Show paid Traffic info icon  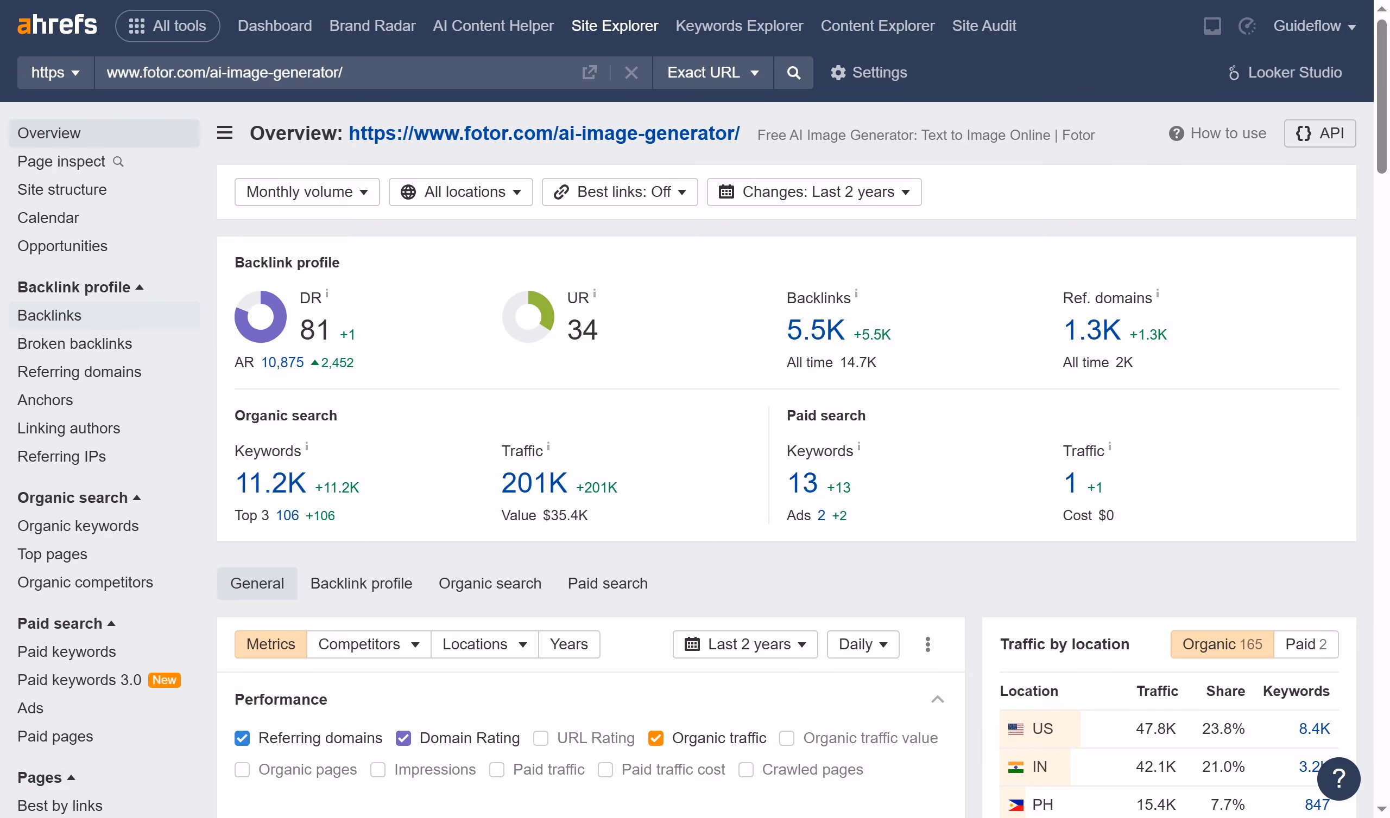click(x=1110, y=446)
